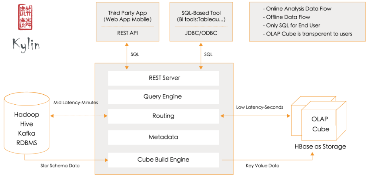Click the Hive text in cylinder
This screenshot has width=369, height=178.
point(27,124)
